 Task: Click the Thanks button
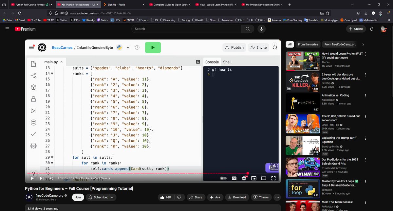pos(261,197)
